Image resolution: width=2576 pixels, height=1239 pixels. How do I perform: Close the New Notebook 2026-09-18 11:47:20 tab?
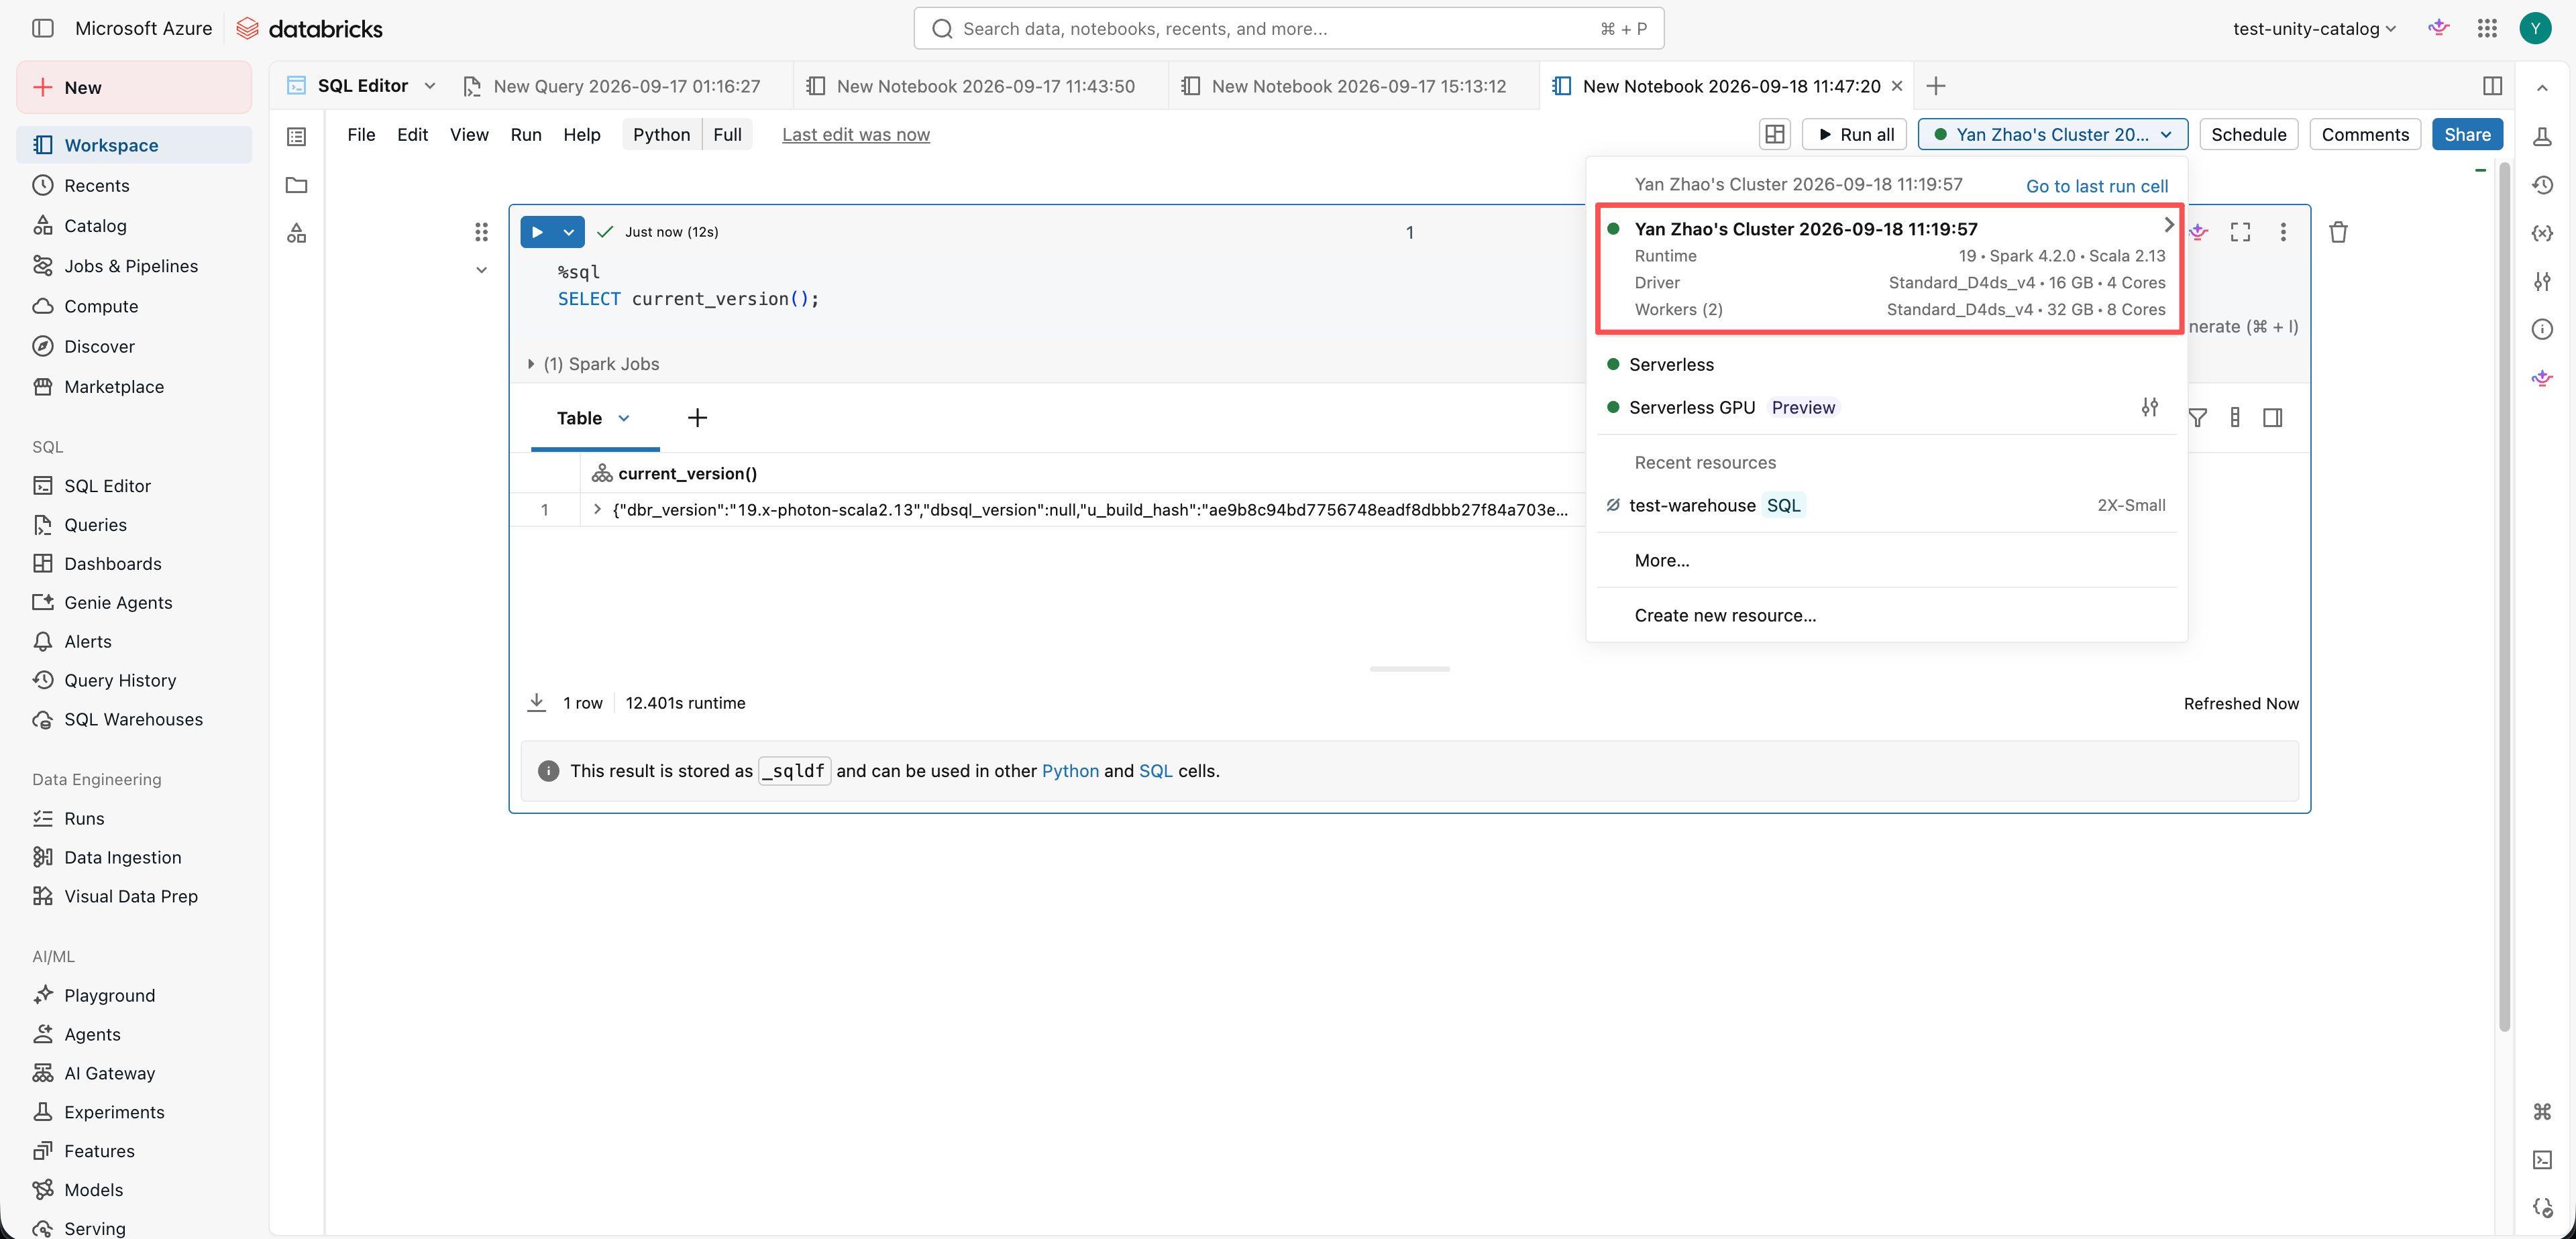tap(1897, 86)
